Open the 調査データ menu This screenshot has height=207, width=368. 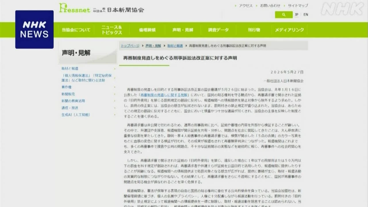click(x=218, y=30)
